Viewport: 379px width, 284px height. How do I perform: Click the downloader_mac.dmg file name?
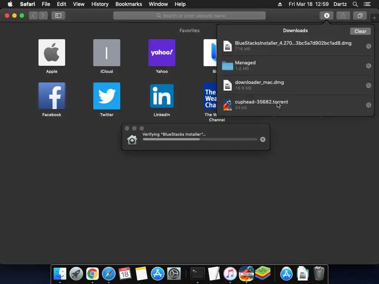tap(259, 82)
